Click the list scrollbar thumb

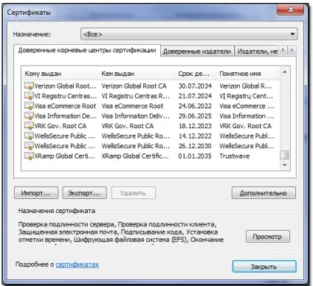[x=285, y=155]
